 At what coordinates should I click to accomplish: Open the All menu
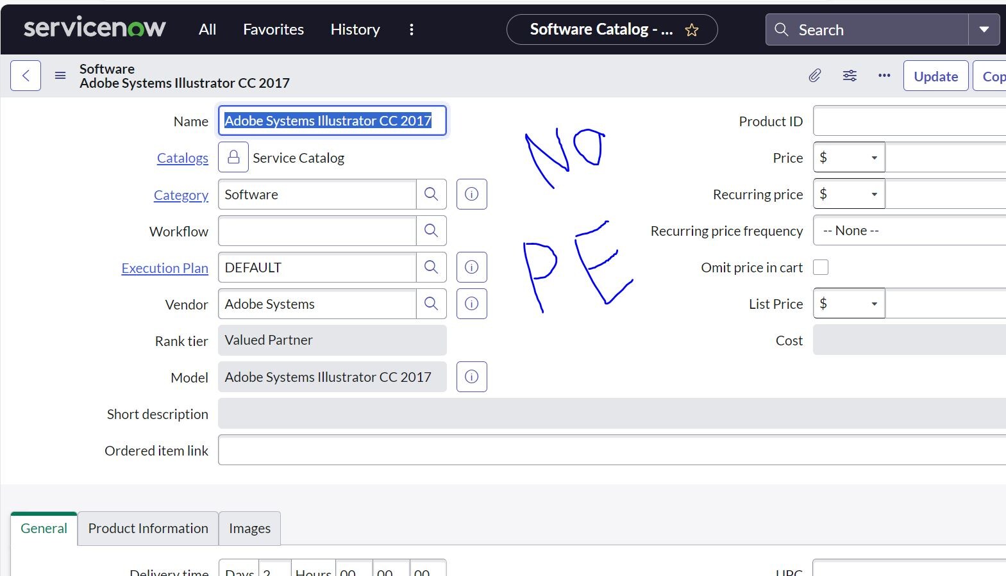207,29
